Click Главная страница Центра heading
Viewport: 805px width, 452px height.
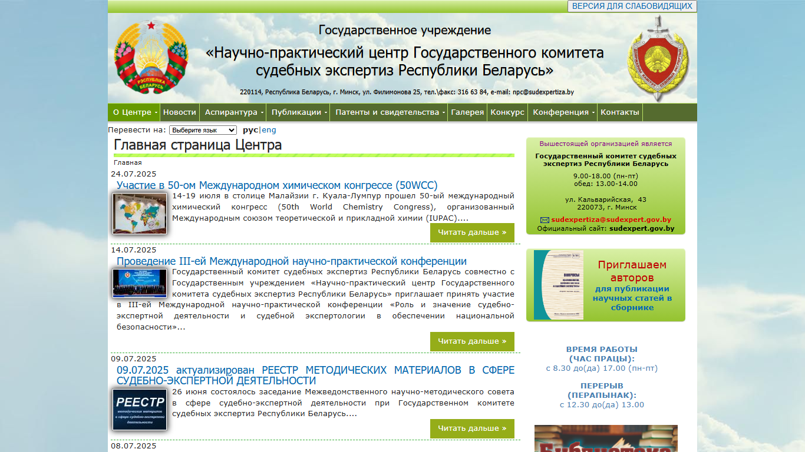pyautogui.click(x=198, y=145)
